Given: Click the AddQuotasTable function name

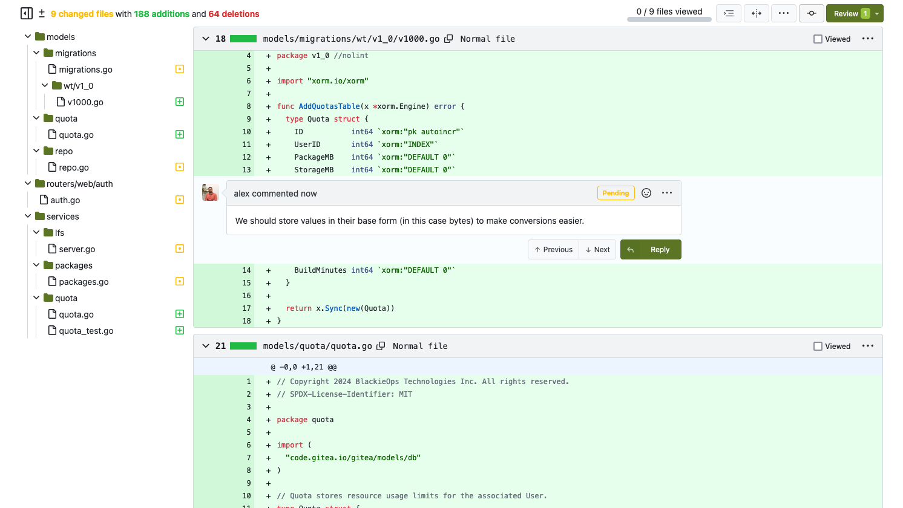Looking at the screenshot, I should pyautogui.click(x=329, y=106).
